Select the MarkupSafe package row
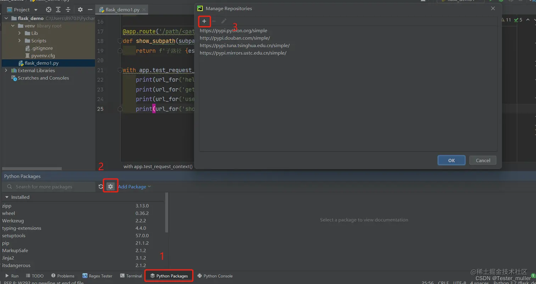The image size is (536, 284). pos(83,250)
